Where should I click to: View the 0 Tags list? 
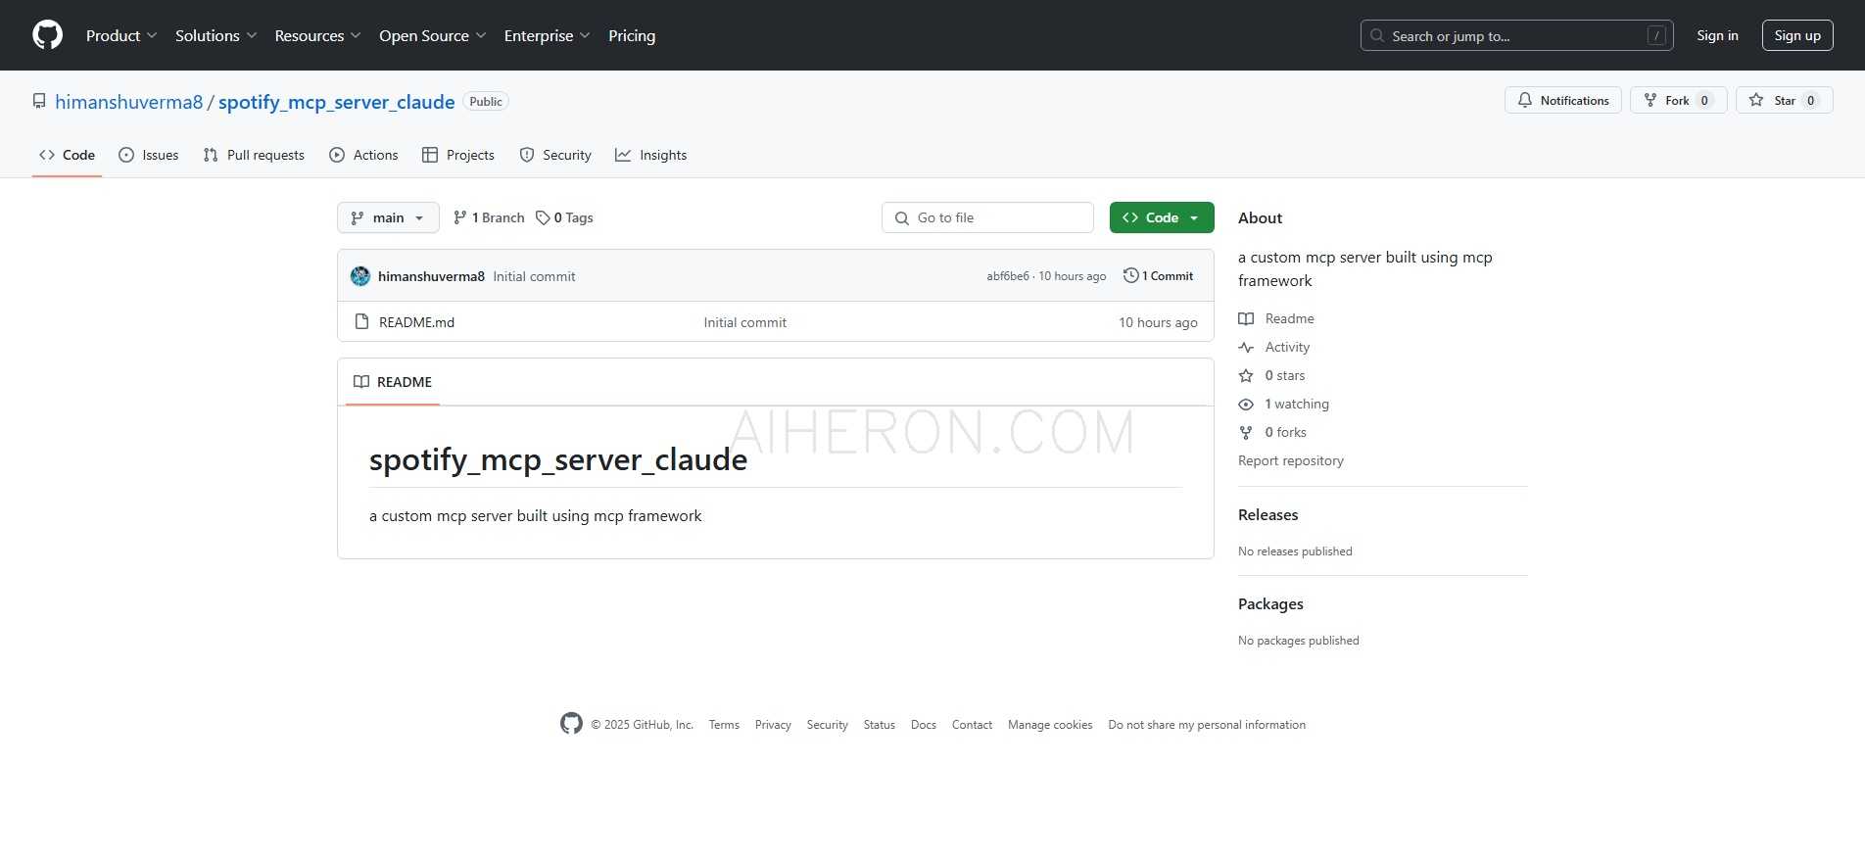[x=564, y=217]
